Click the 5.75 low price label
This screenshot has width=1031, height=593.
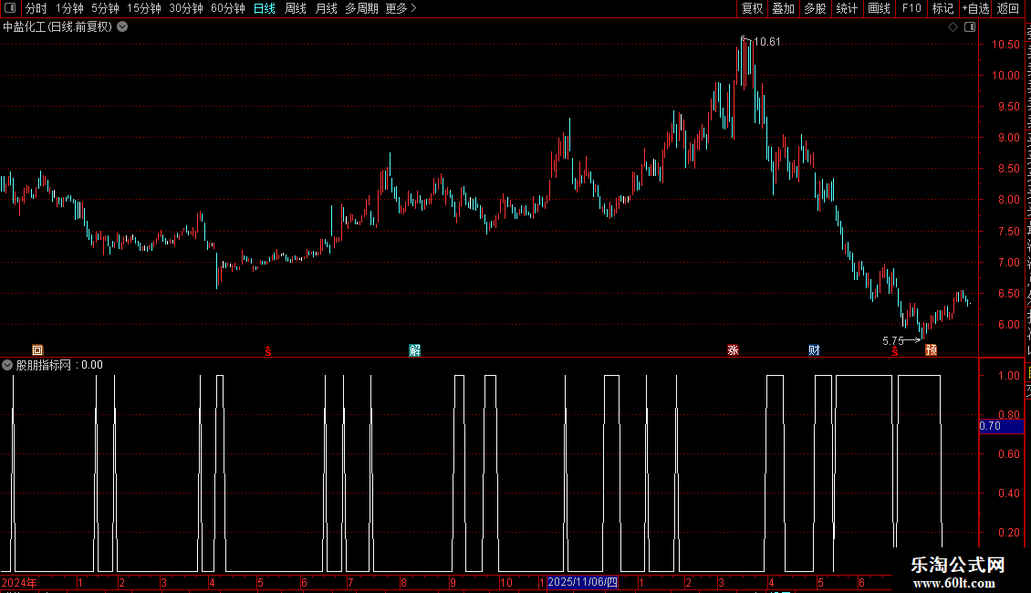[893, 341]
